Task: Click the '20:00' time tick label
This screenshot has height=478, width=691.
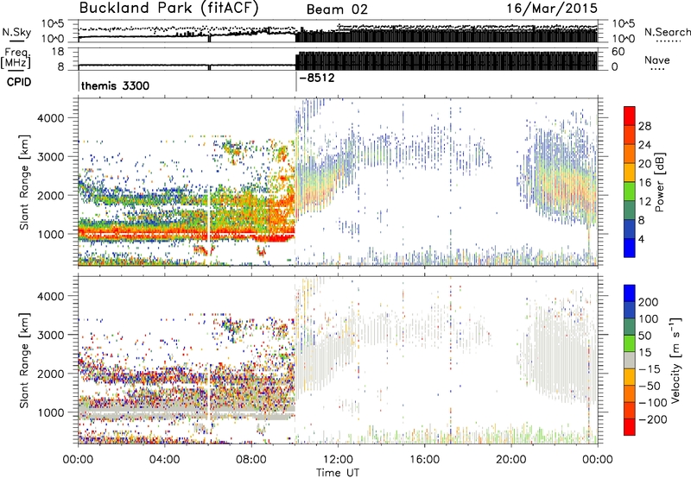Action: click(511, 460)
